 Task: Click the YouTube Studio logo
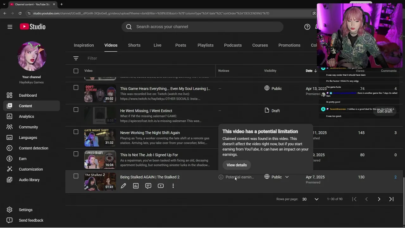click(x=33, y=27)
